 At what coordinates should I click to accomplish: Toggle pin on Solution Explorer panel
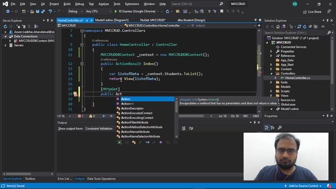point(328,20)
